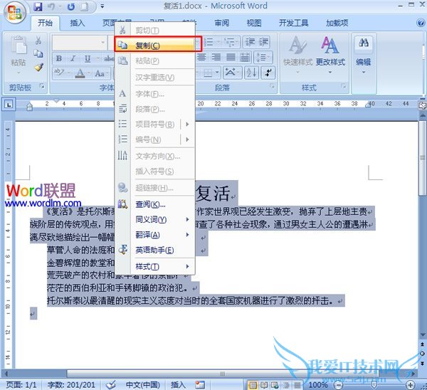Open borders dropdown arrow
This screenshot has height=390, width=427.
[x=217, y=73]
